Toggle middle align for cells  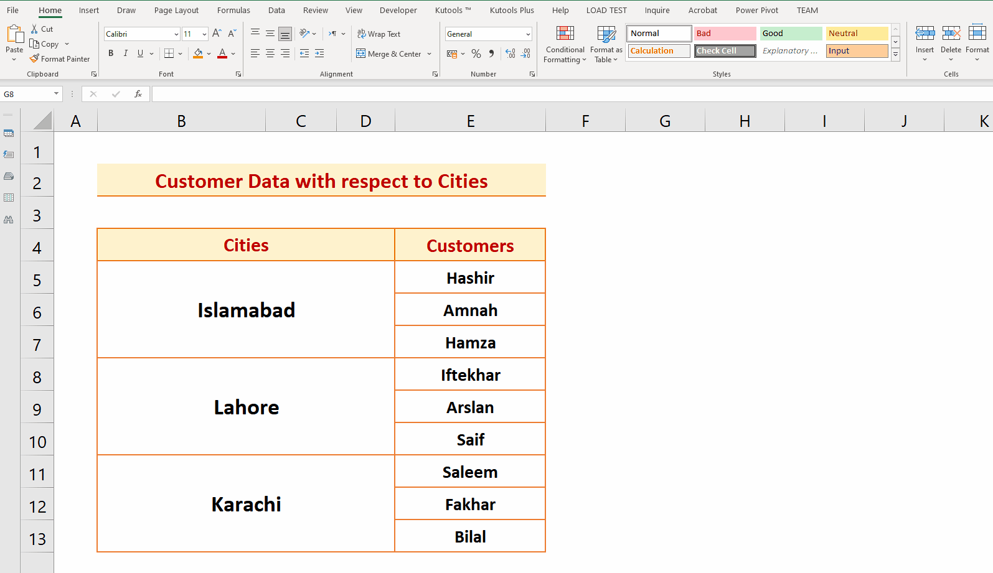pos(270,34)
